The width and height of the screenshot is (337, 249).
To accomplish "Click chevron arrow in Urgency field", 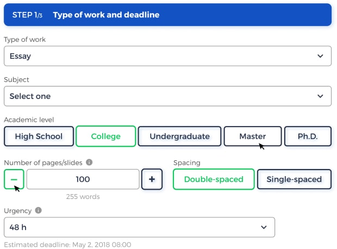I will pos(264,227).
